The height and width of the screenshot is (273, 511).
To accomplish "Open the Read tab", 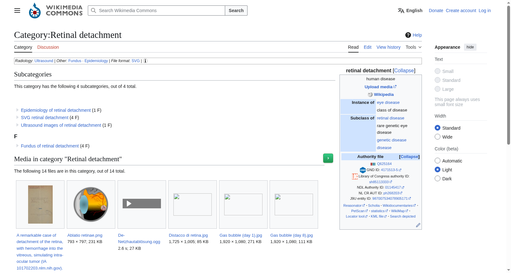I will [x=353, y=47].
